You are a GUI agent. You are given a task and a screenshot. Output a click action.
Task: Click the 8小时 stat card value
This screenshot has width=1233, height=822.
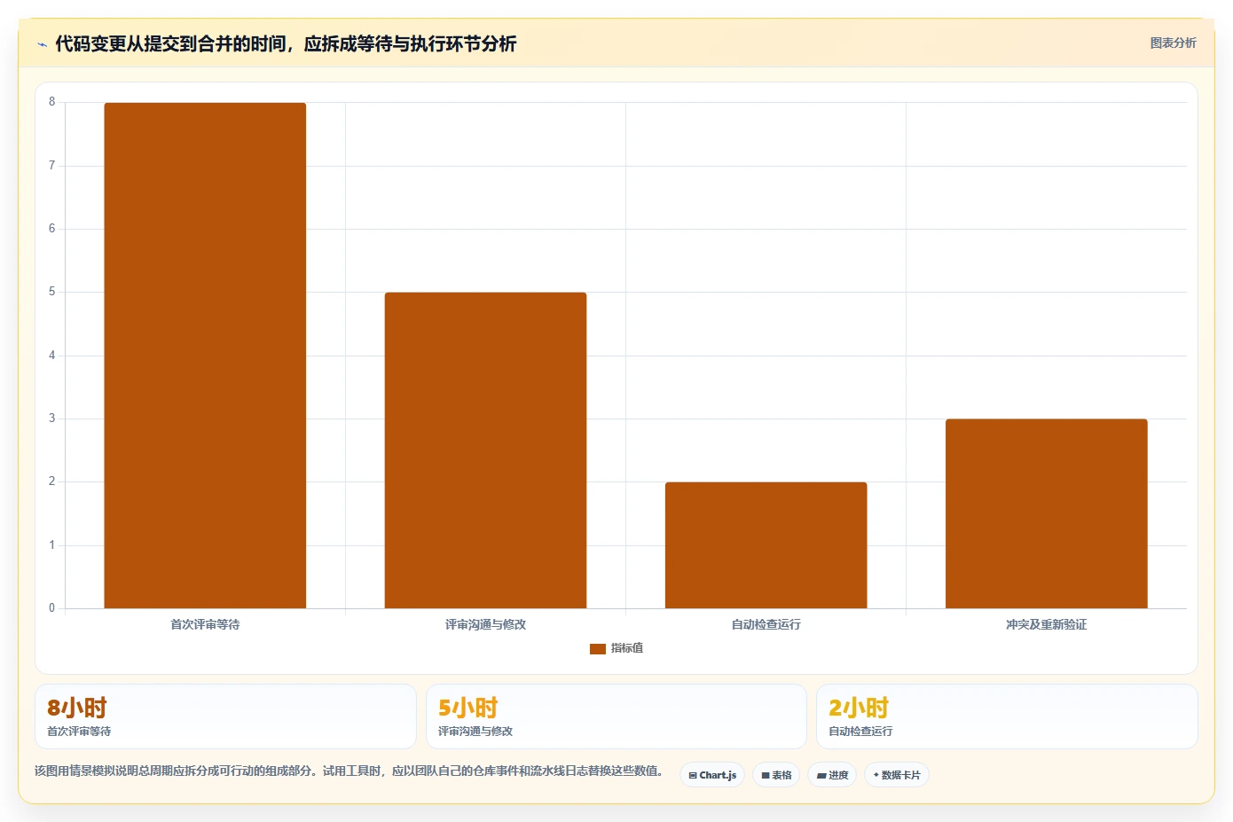coord(77,708)
